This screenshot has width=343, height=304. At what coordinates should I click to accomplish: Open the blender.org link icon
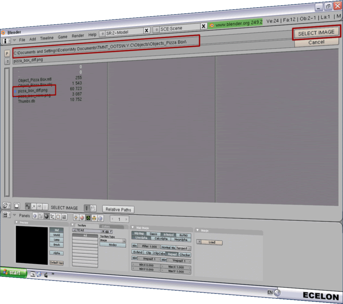click(x=211, y=25)
